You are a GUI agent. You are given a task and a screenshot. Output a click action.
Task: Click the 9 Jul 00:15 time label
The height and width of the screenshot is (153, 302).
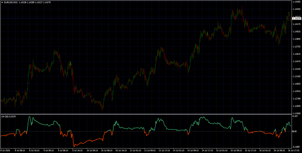pyautogui.click(x=49, y=151)
